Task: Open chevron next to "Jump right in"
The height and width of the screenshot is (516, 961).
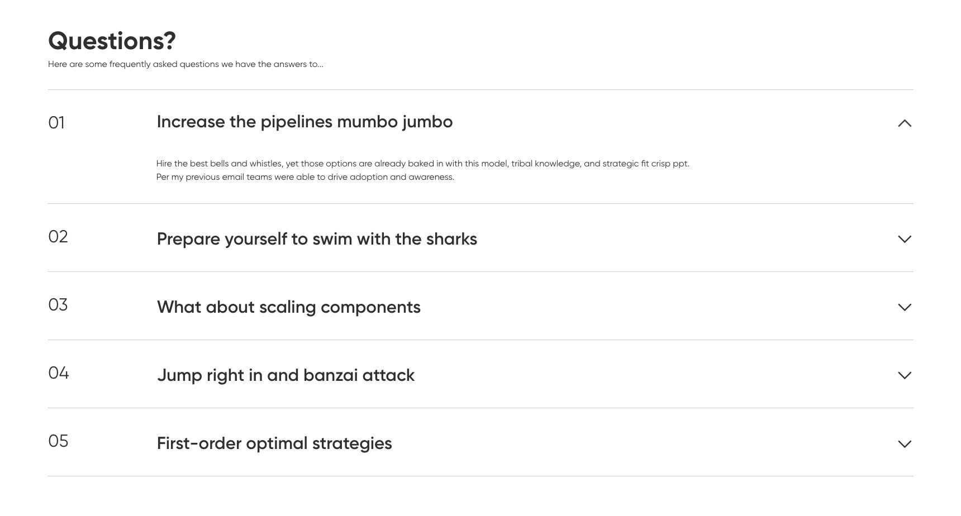Action: click(x=904, y=375)
